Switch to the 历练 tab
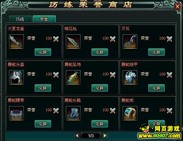The height and width of the screenshot is (141, 183). pyautogui.click(x=20, y=19)
